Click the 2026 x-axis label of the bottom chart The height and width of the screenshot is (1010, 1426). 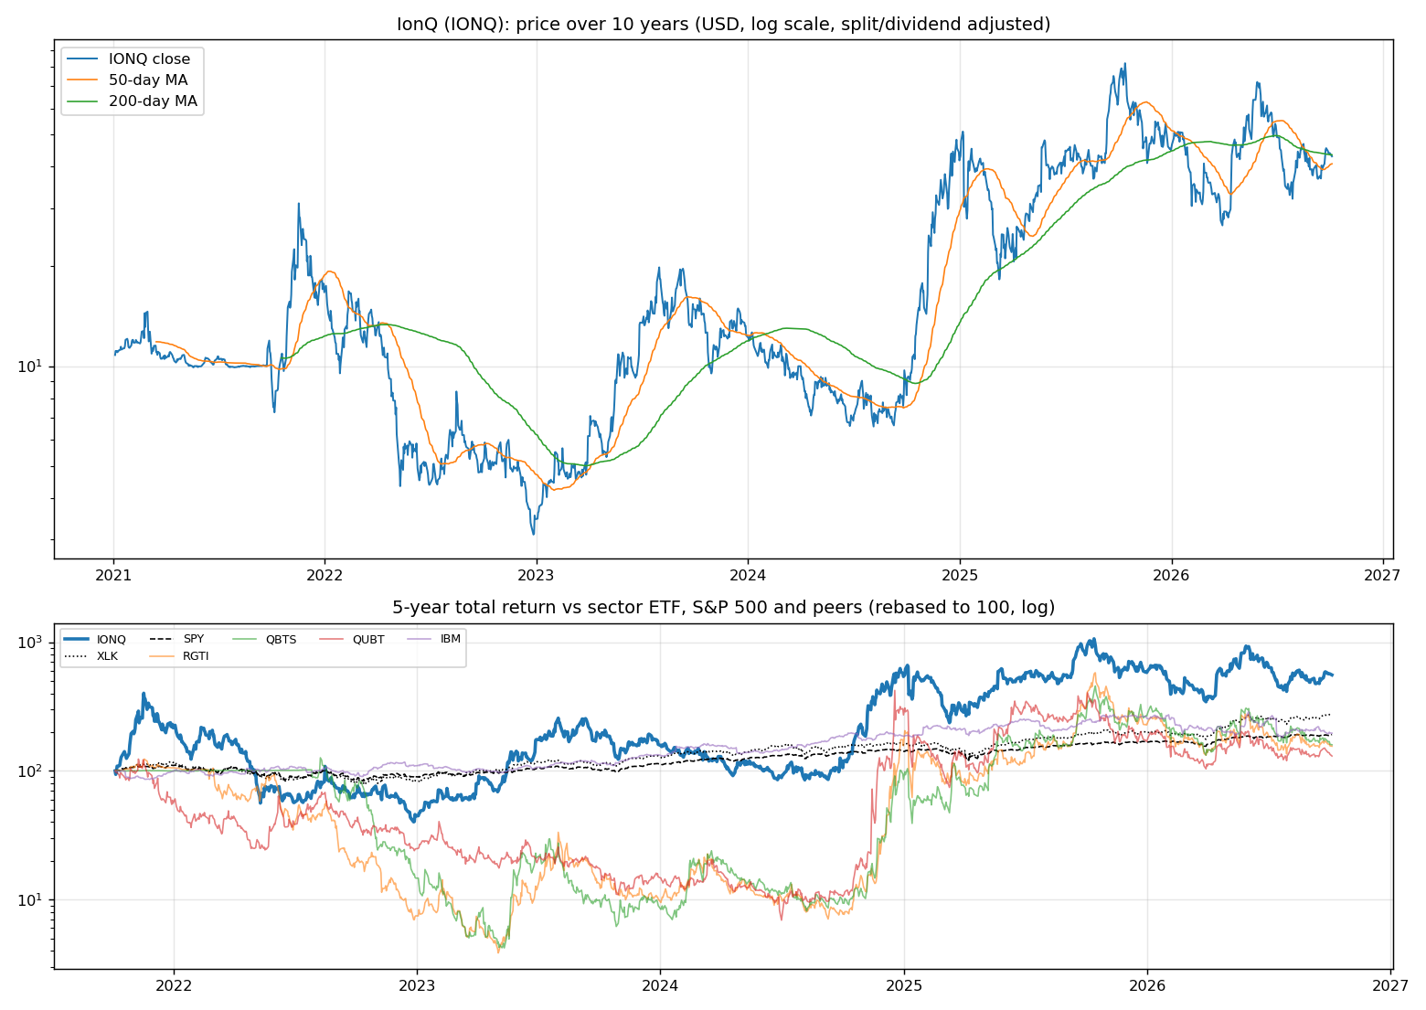(1147, 986)
